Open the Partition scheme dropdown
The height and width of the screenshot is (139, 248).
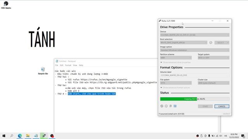176,58
